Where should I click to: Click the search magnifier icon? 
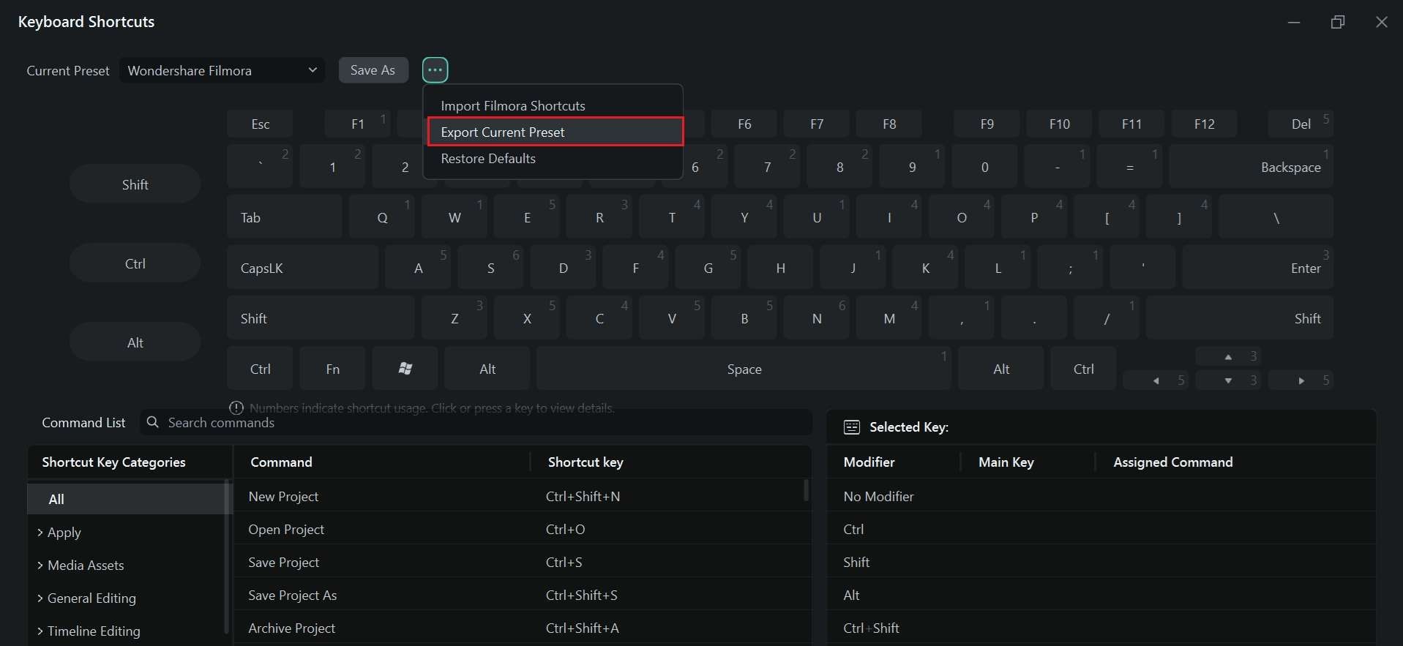coord(152,422)
